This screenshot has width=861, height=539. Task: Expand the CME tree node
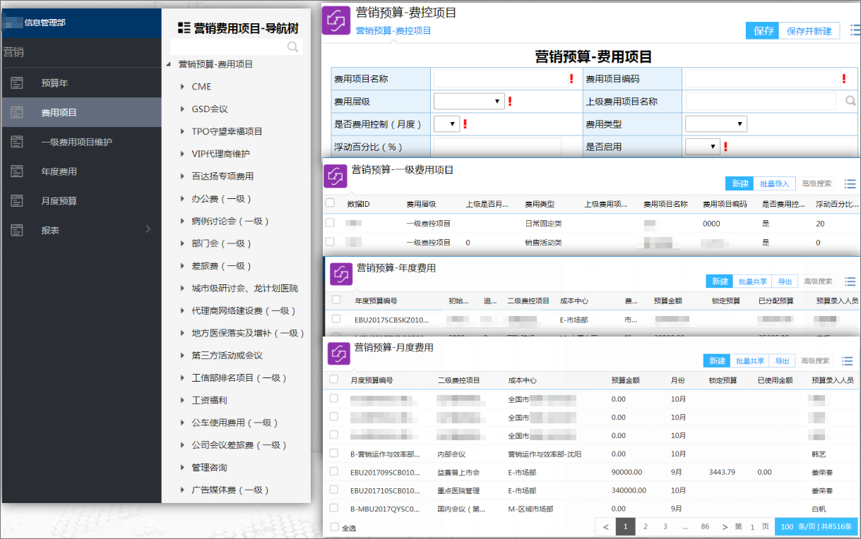click(182, 87)
